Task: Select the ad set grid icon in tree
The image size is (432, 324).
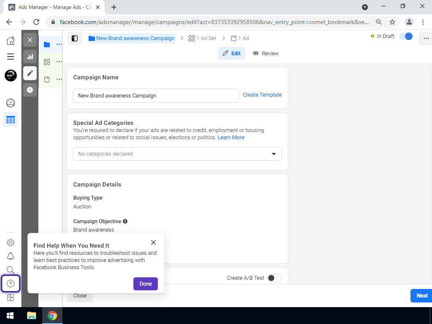Action: [47, 62]
